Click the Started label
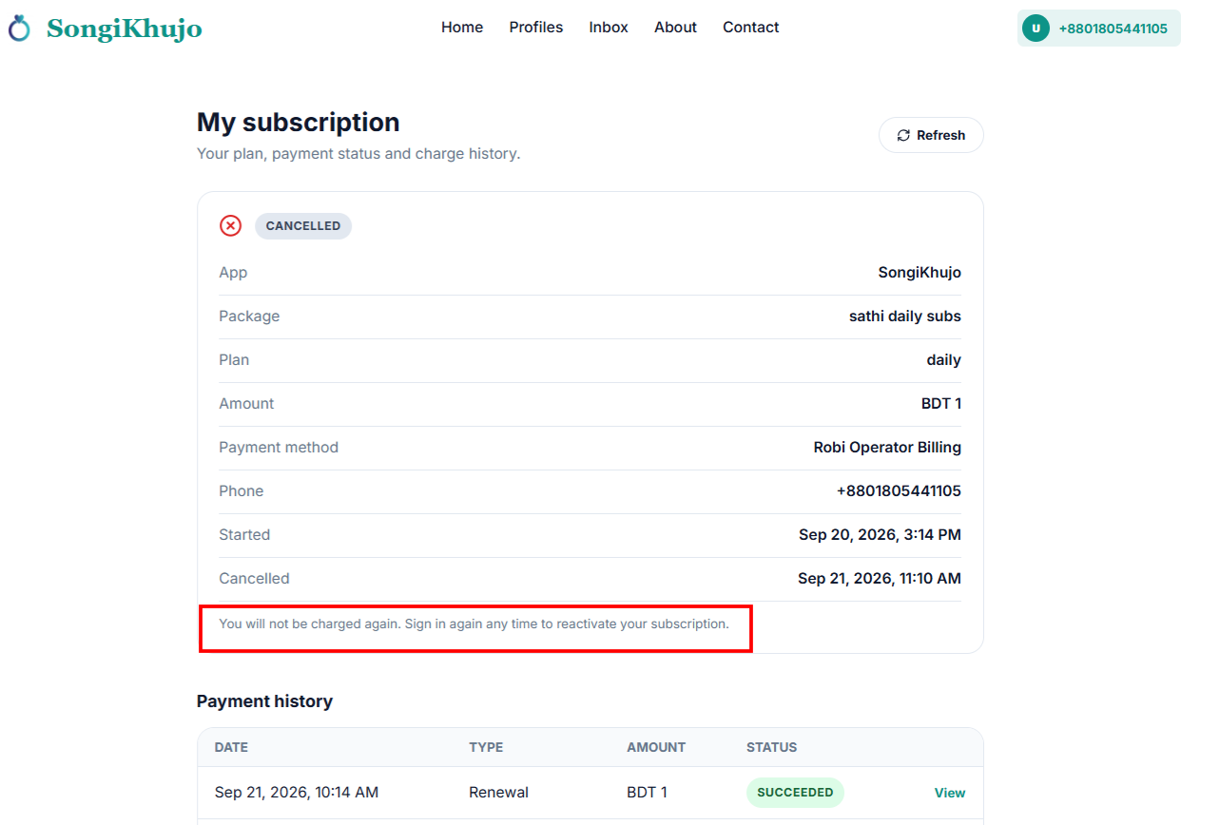Image resolution: width=1219 pixels, height=825 pixels. [244, 535]
